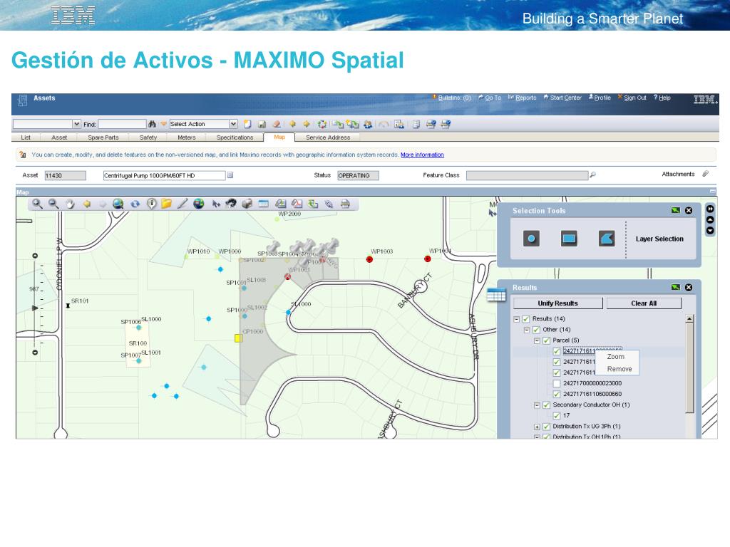
Task: Open the results table floating icon
Action: 496,295
